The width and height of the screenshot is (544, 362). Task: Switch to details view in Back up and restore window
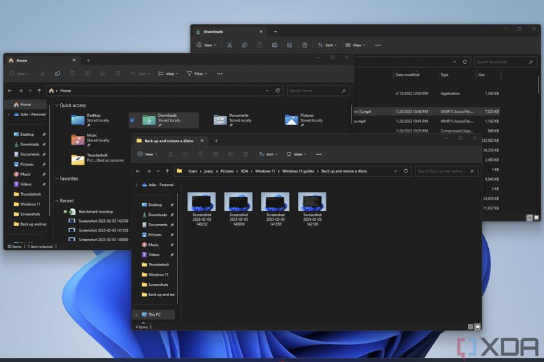pyautogui.click(x=471, y=327)
